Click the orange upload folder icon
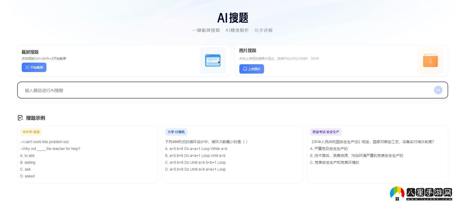Screen dimensions: 455x202 tap(430, 60)
